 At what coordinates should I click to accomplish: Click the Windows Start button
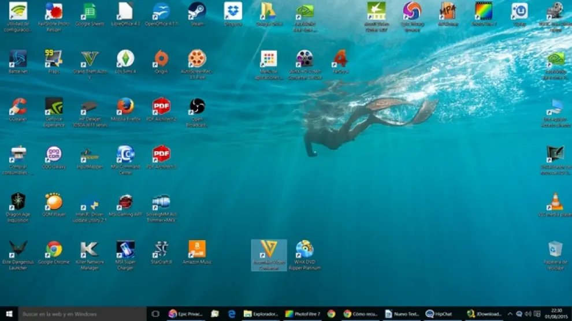tap(9, 313)
